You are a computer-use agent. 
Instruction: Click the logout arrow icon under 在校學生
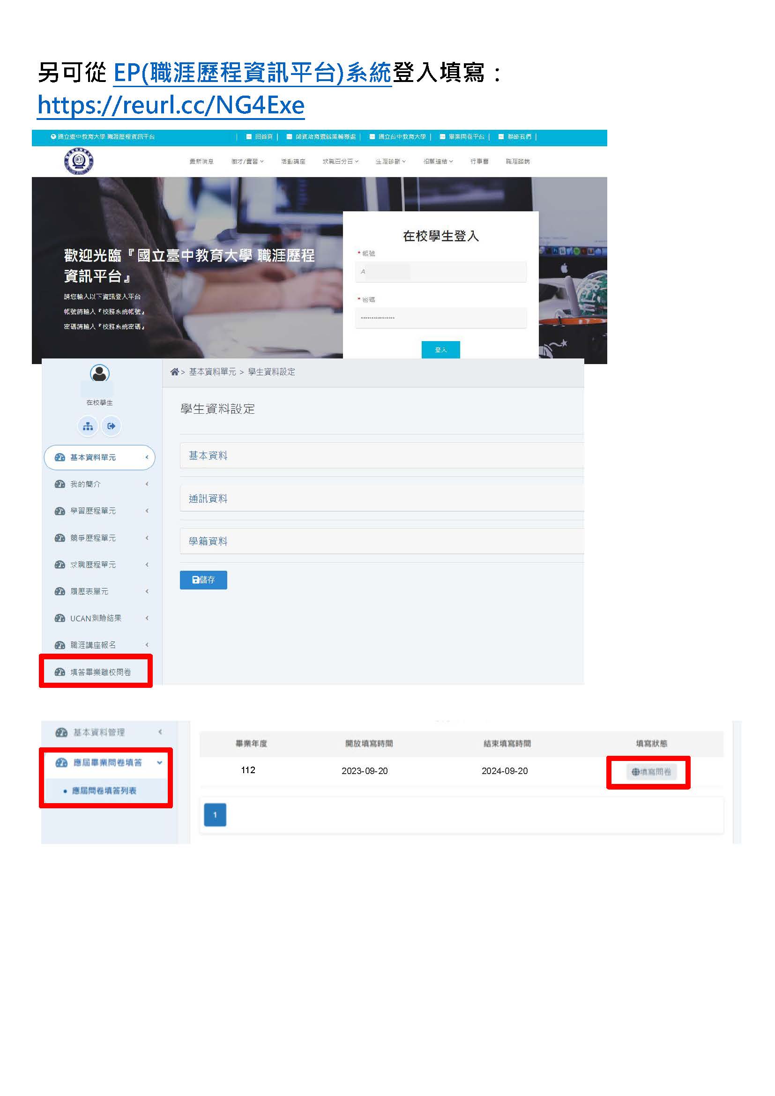[111, 426]
